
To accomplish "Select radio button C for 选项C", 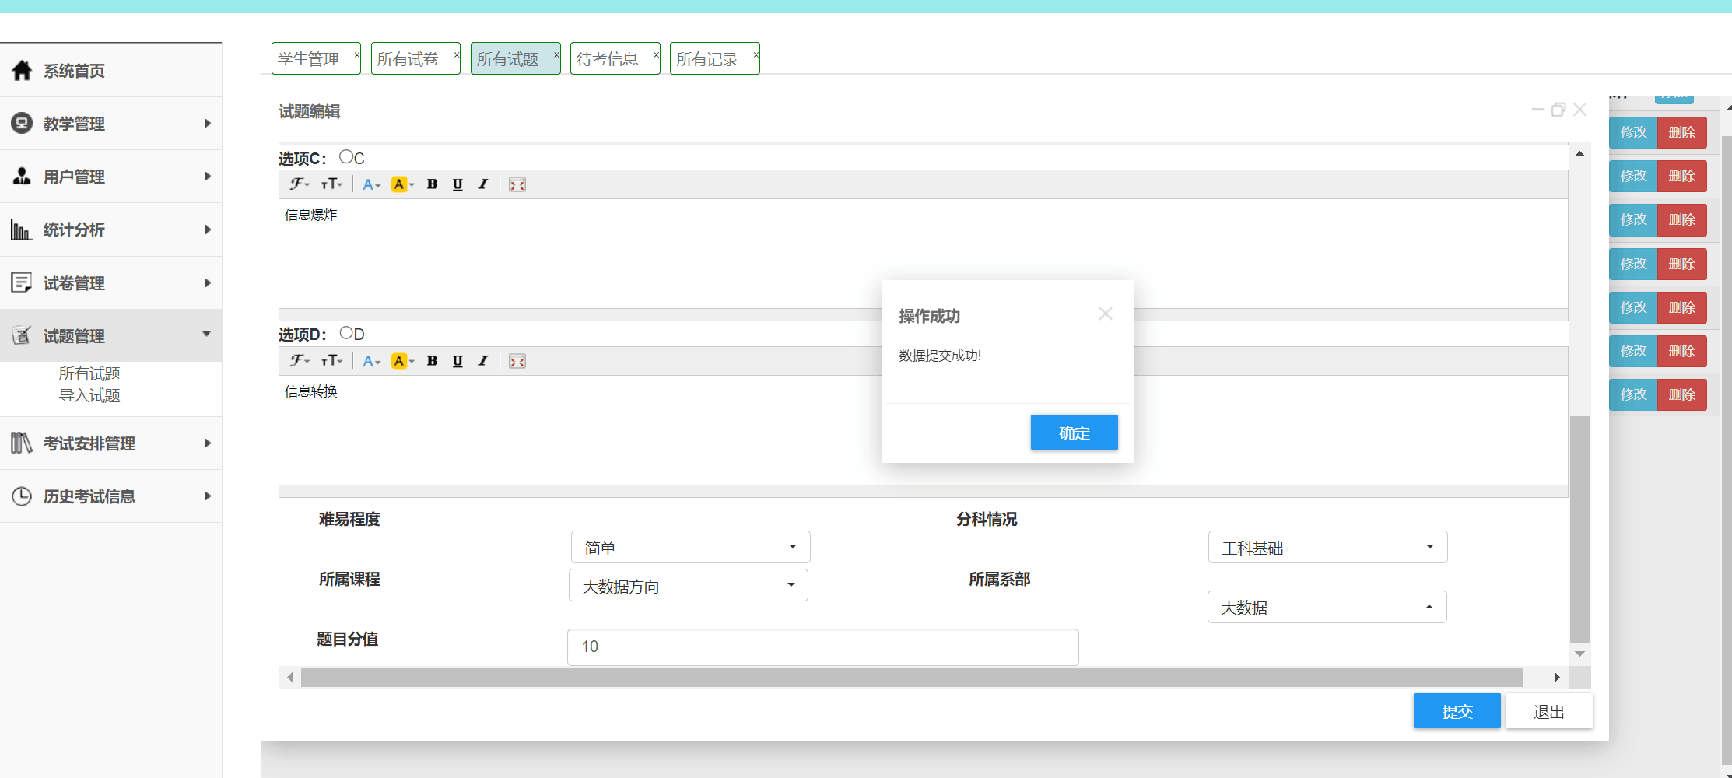I will 346,156.
